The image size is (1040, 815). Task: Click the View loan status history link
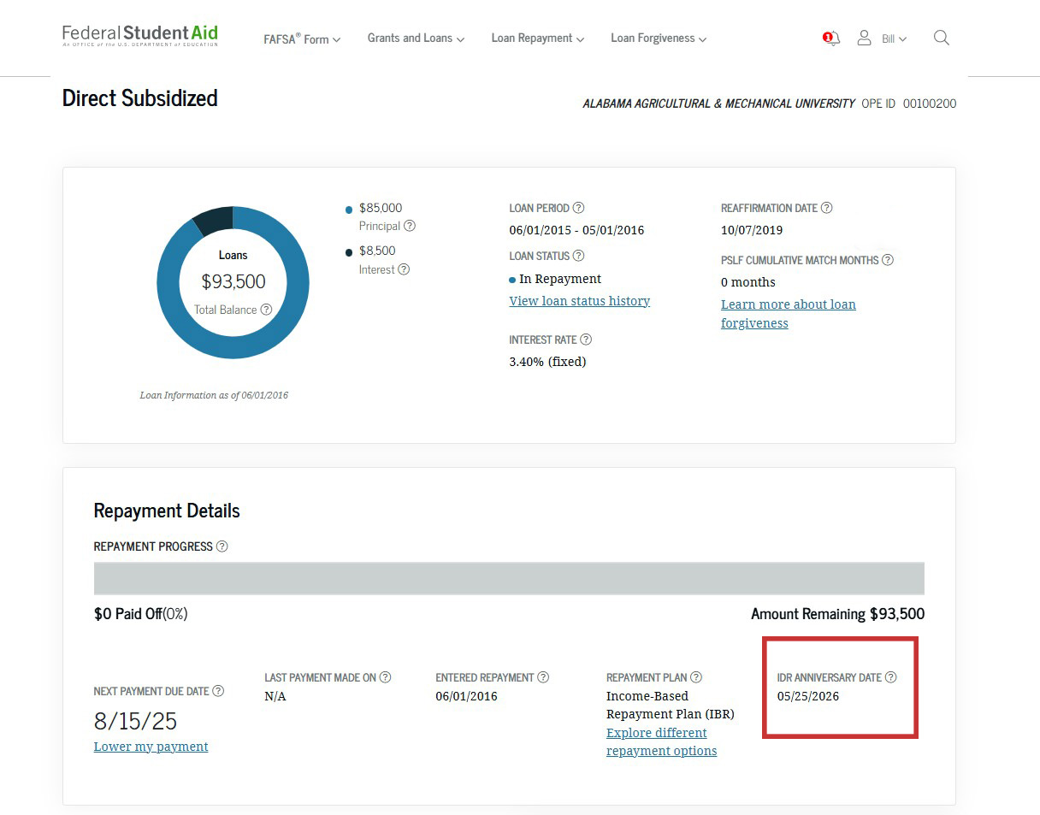[x=579, y=300]
